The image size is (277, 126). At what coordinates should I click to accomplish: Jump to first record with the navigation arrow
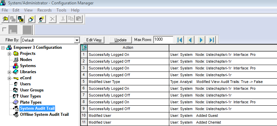coord(180,40)
